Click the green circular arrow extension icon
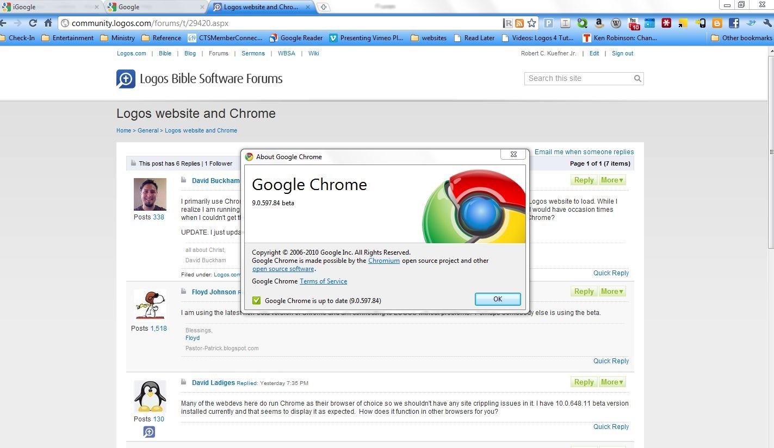The height and width of the screenshot is (448, 774). point(583,23)
